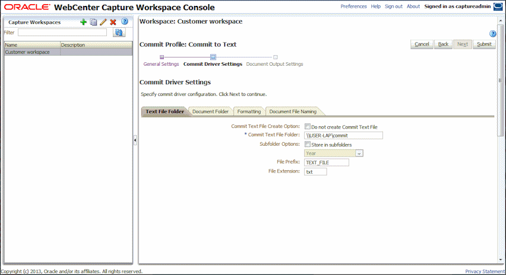Click the vertical scrollbar up arrow
The height and width of the screenshot is (275, 506).
click(x=501, y=21)
